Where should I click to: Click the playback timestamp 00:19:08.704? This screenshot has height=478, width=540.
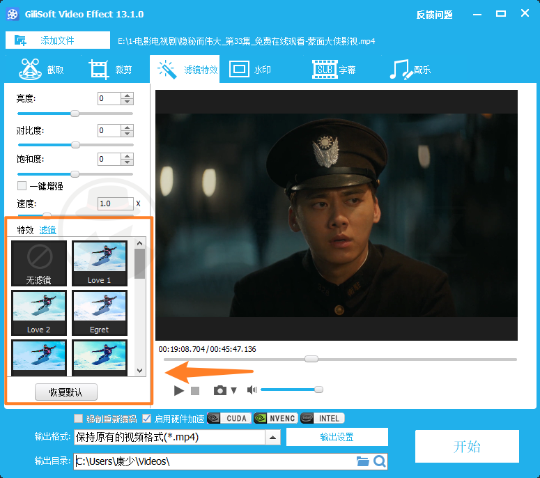[x=181, y=349]
